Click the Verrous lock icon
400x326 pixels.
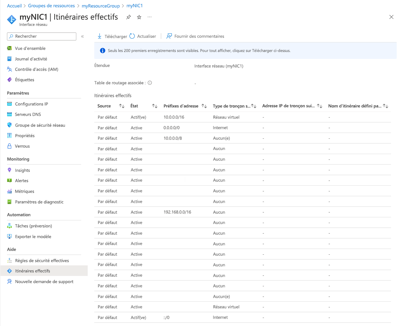pos(9,146)
